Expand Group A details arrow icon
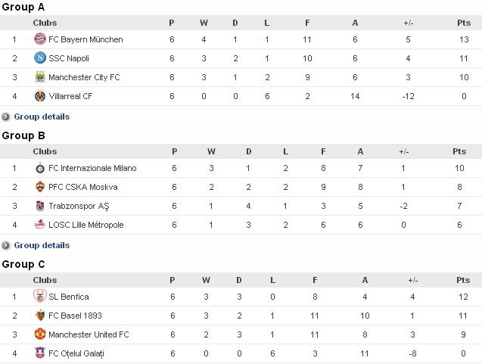This screenshot has height=364, width=482. point(5,117)
